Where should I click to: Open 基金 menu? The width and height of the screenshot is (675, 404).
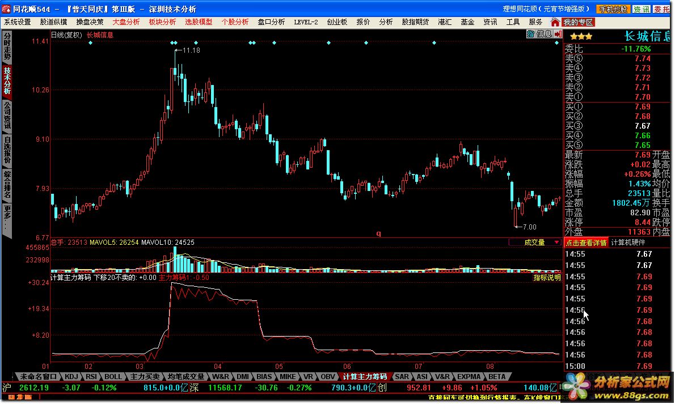[x=467, y=22]
